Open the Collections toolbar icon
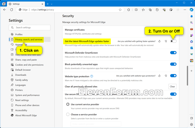Image resolution: width=195 pixels, height=128 pixels. coord(150,10)
